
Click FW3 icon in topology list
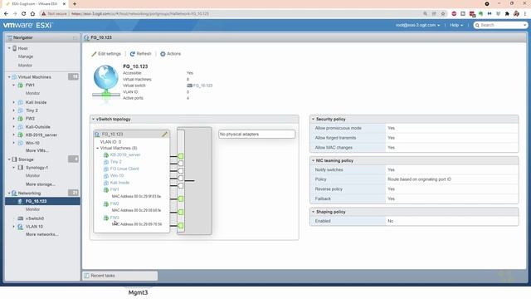pyautogui.click(x=106, y=218)
